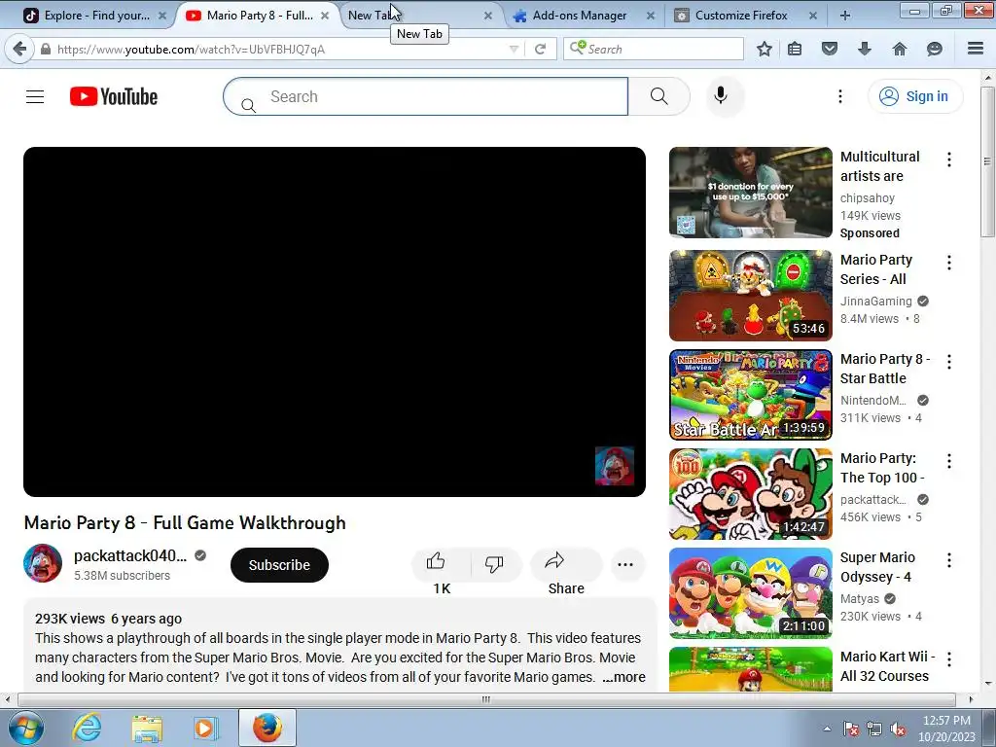This screenshot has height=747, width=996.
Task: Open options menu for Star Battle video
Action: (x=949, y=362)
